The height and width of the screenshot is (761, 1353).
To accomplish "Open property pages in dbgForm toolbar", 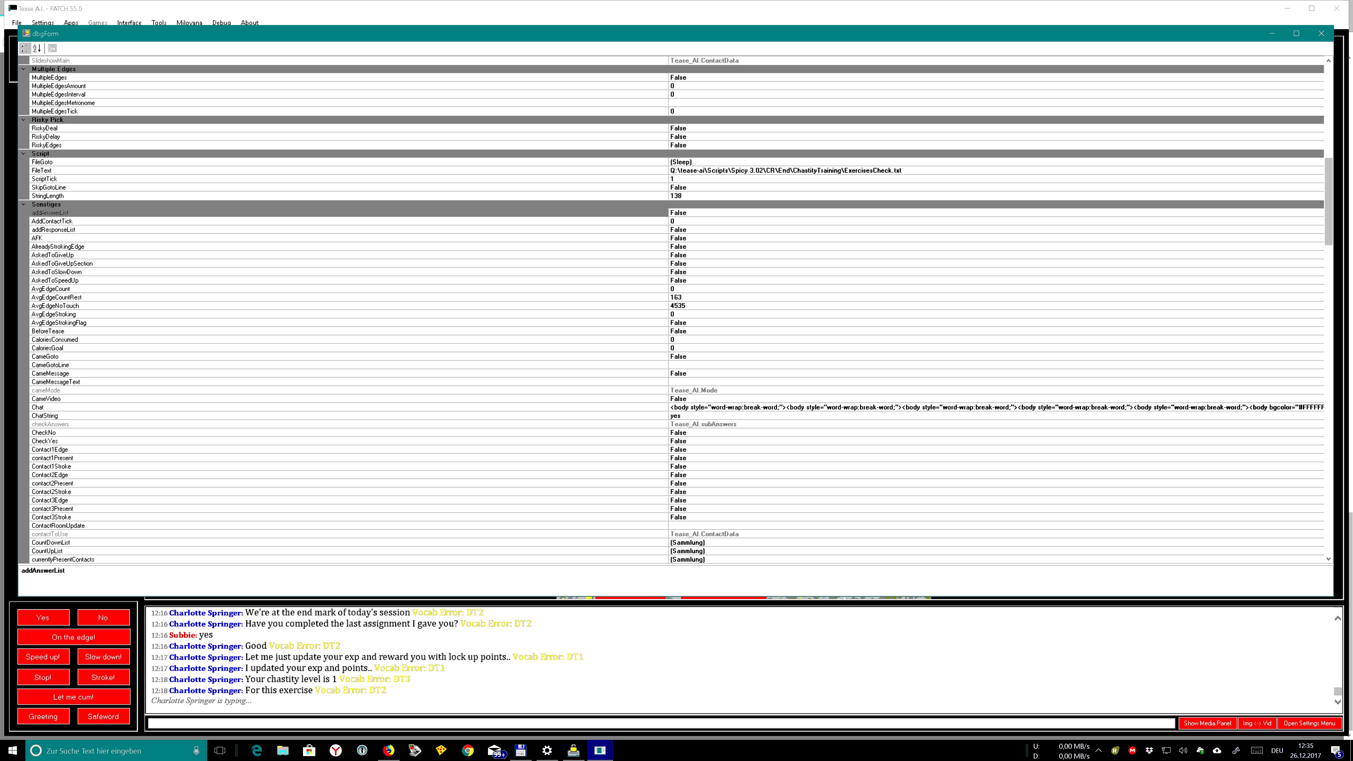I will 51,48.
